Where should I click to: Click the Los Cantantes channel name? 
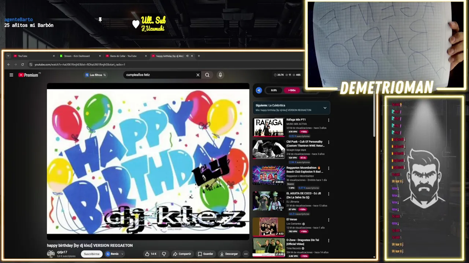click(294, 224)
